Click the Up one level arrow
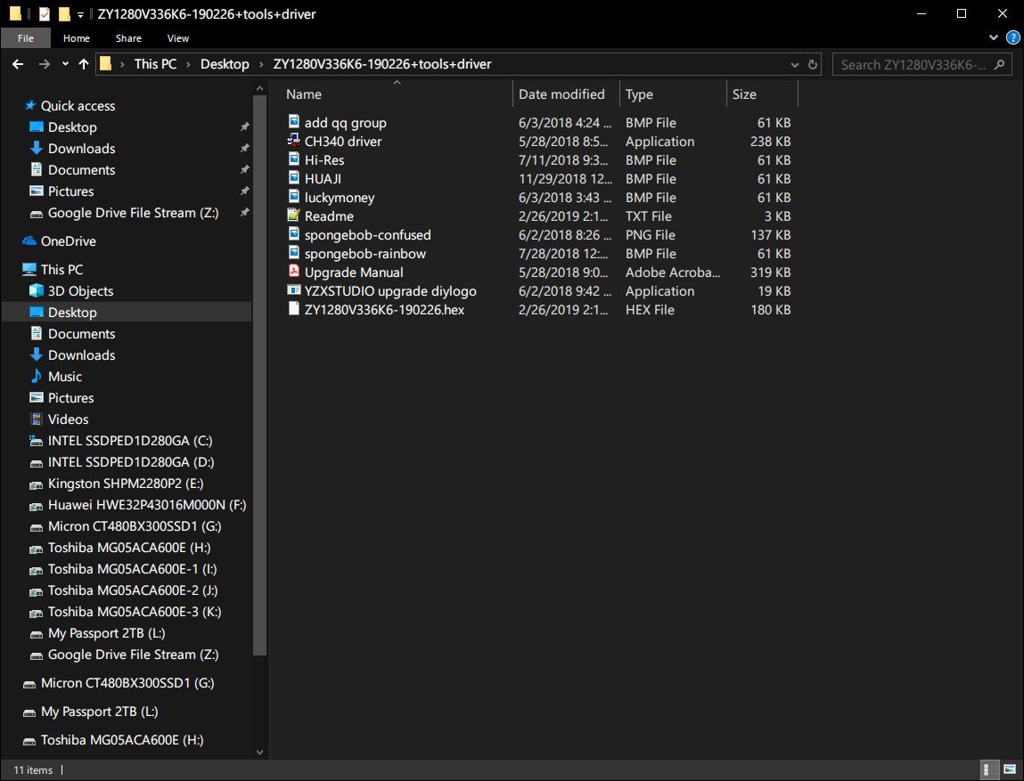 point(84,64)
